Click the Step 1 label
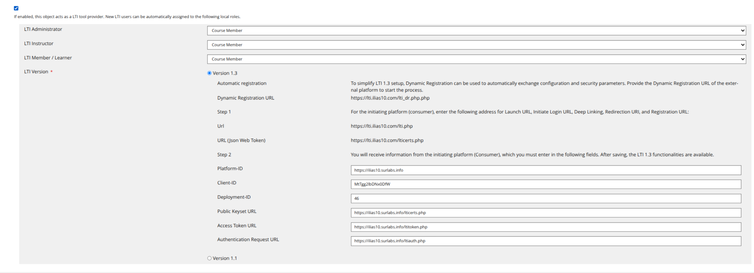The image size is (754, 273). [x=224, y=111]
